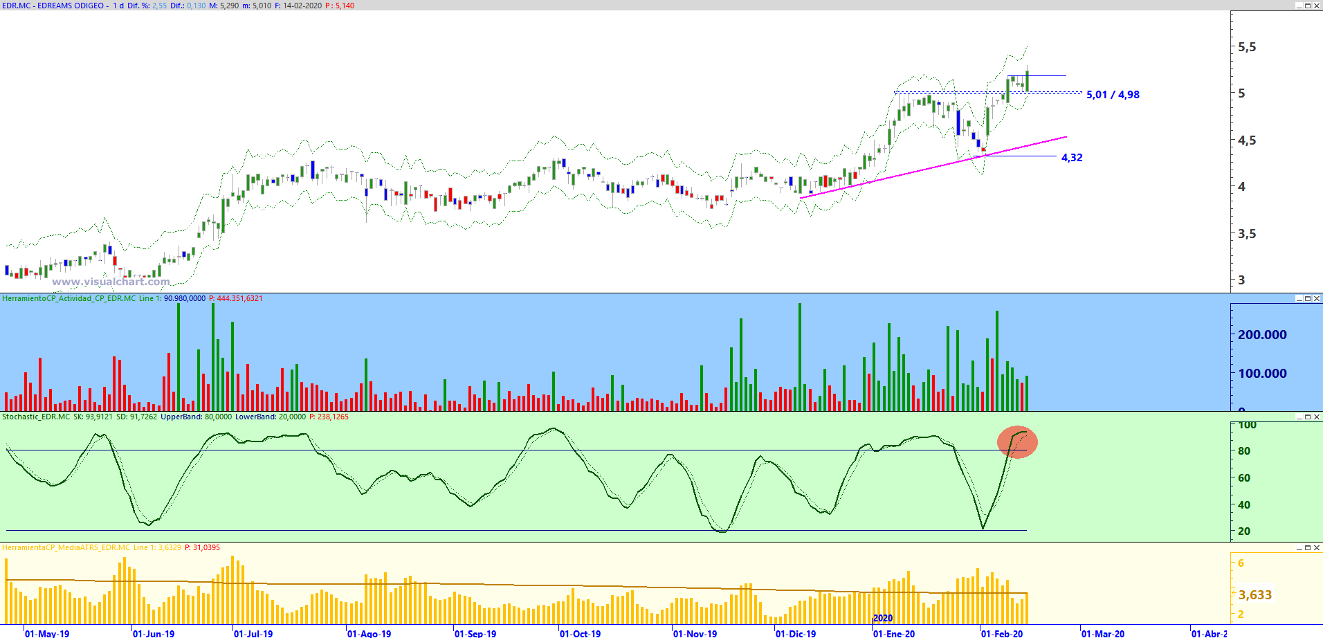Click the 'P: 238,1265' stochastic value

(x=329, y=417)
